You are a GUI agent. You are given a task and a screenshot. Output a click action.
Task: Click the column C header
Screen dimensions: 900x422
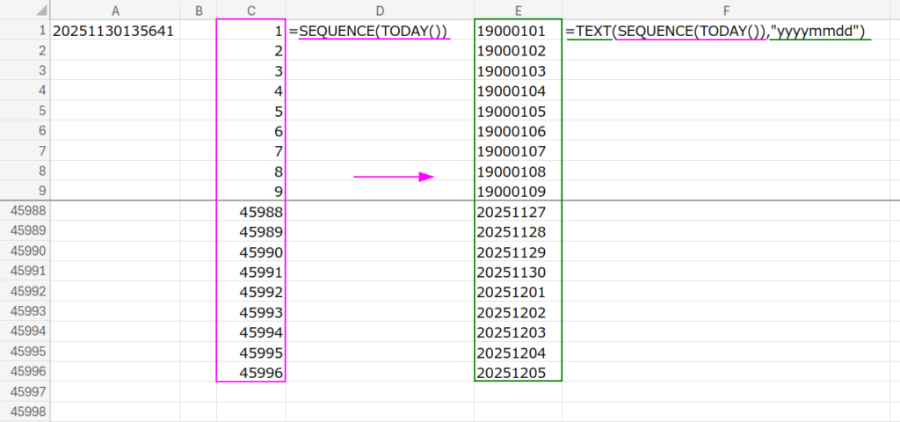251,10
